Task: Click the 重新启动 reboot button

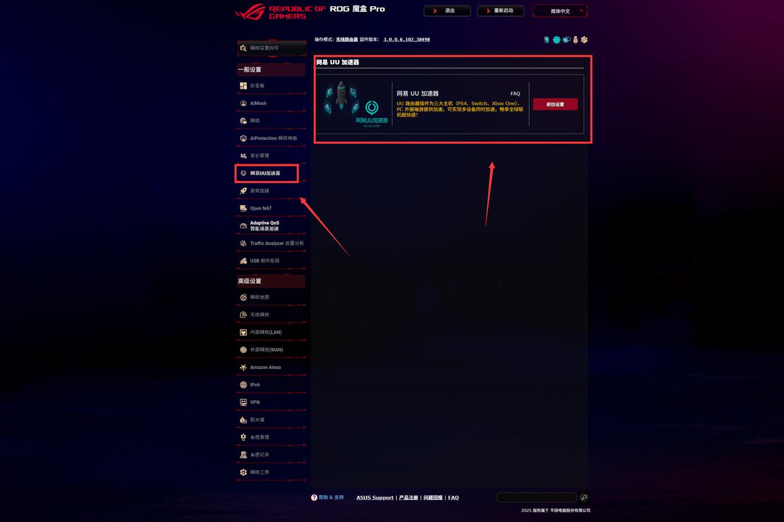Action: (501, 11)
